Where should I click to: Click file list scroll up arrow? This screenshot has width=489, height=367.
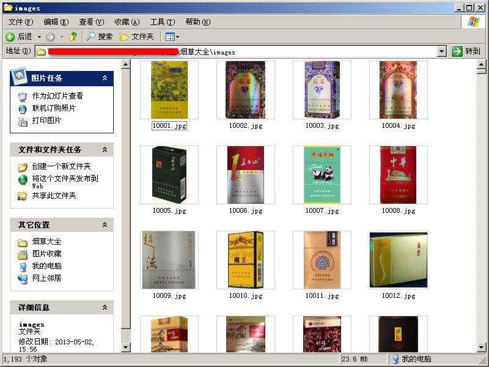482,65
